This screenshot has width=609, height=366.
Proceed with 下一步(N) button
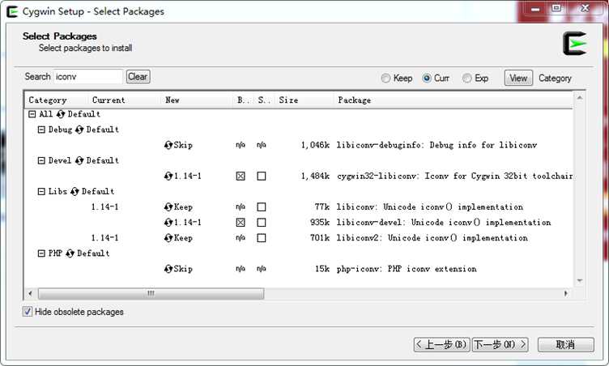pos(500,345)
